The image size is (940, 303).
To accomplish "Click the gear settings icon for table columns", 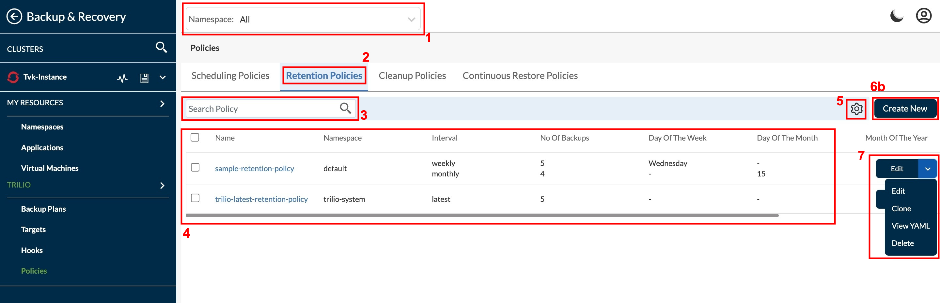I will 856,109.
